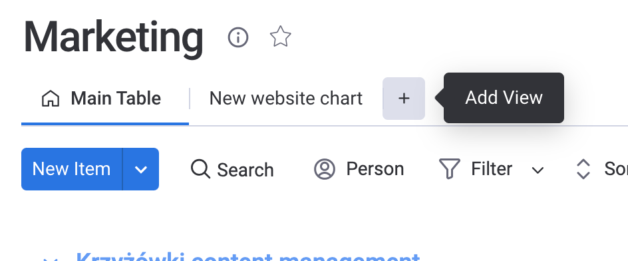Open the New Item dropdown arrow
The image size is (628, 261).
(141, 169)
